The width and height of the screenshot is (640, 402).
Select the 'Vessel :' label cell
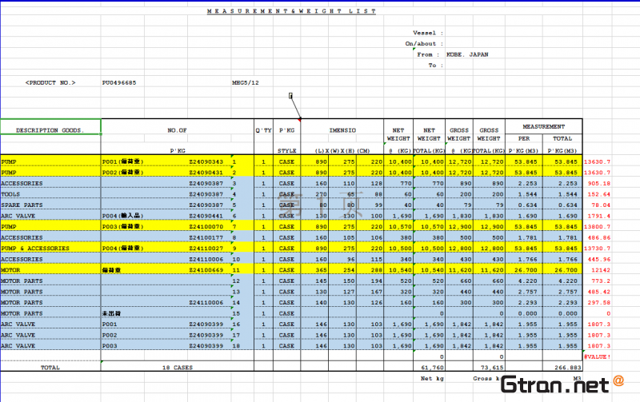click(428, 33)
